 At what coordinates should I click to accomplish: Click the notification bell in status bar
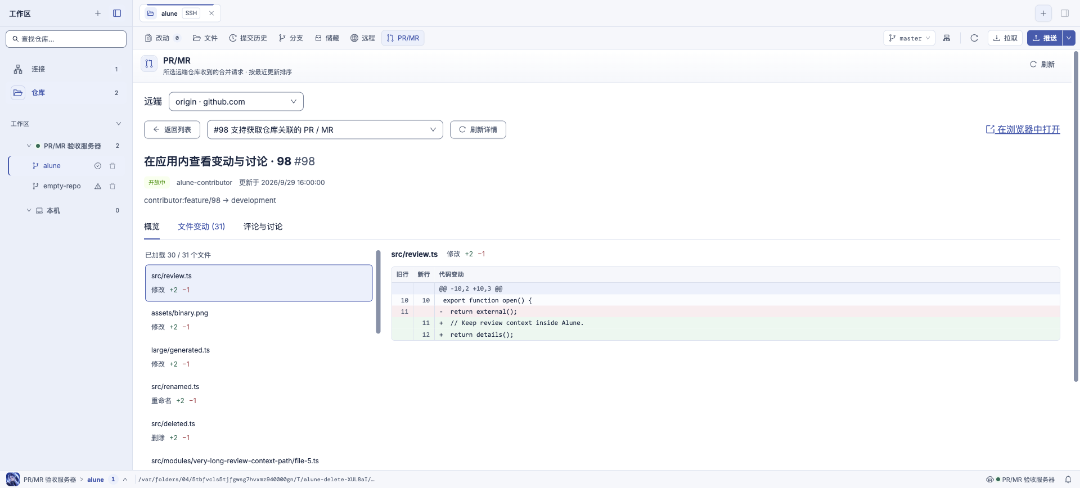[1068, 480]
